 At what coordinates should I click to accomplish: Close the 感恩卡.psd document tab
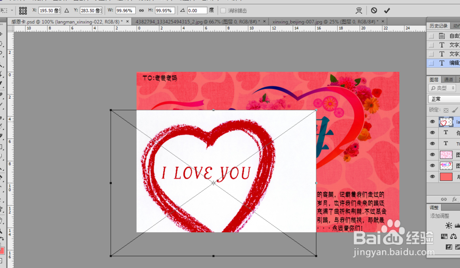click(x=127, y=22)
